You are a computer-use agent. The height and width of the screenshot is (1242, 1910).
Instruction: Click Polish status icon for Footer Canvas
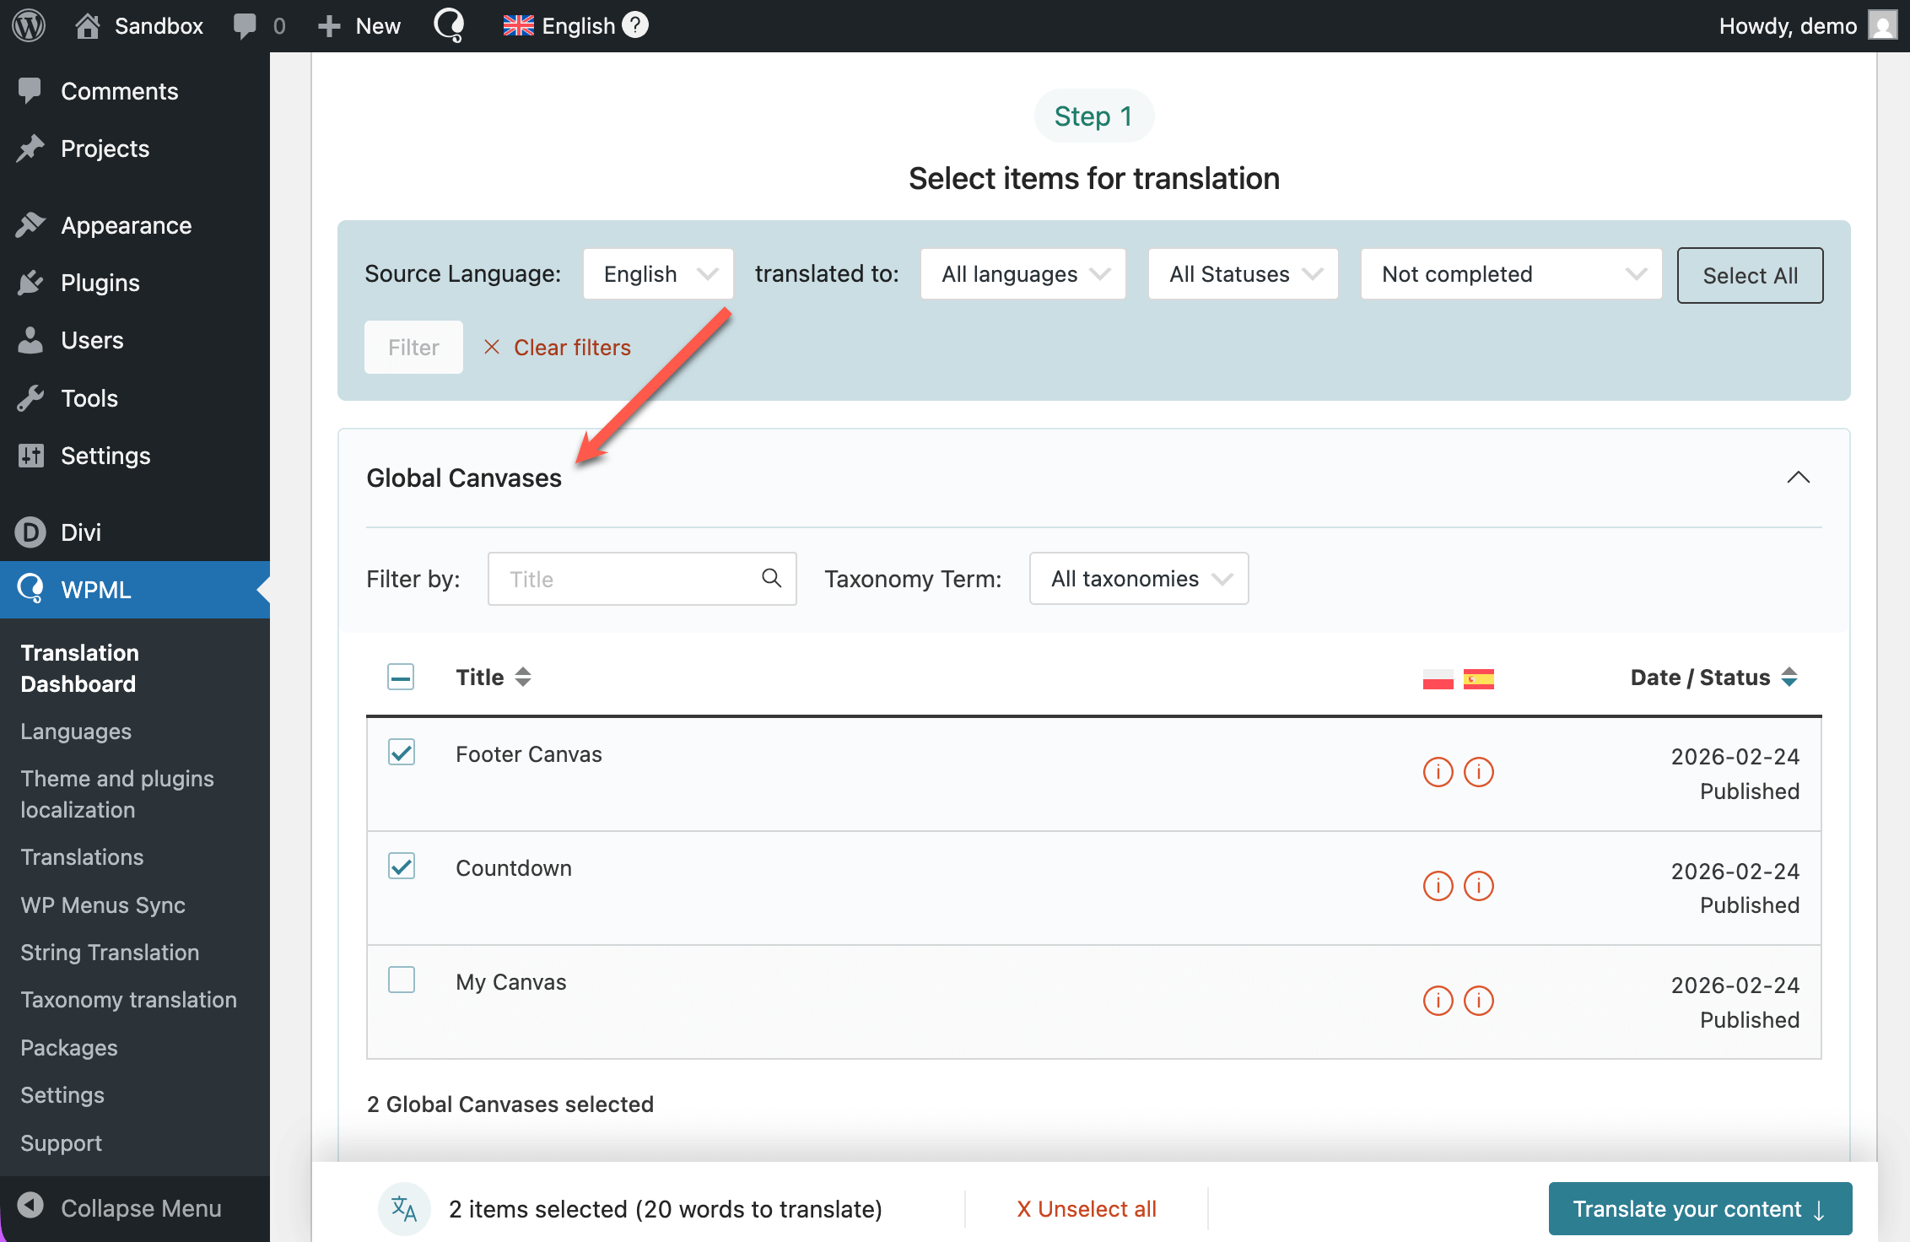[x=1438, y=772]
